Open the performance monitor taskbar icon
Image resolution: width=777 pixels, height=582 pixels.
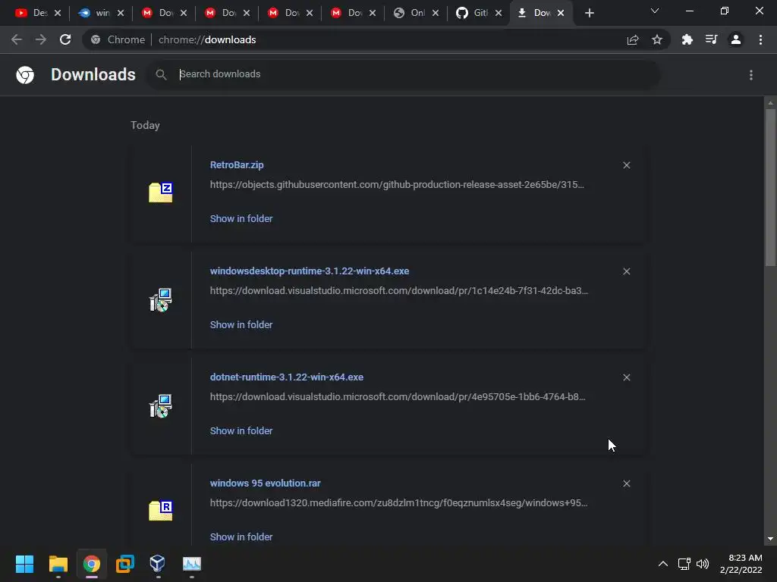[192, 564]
